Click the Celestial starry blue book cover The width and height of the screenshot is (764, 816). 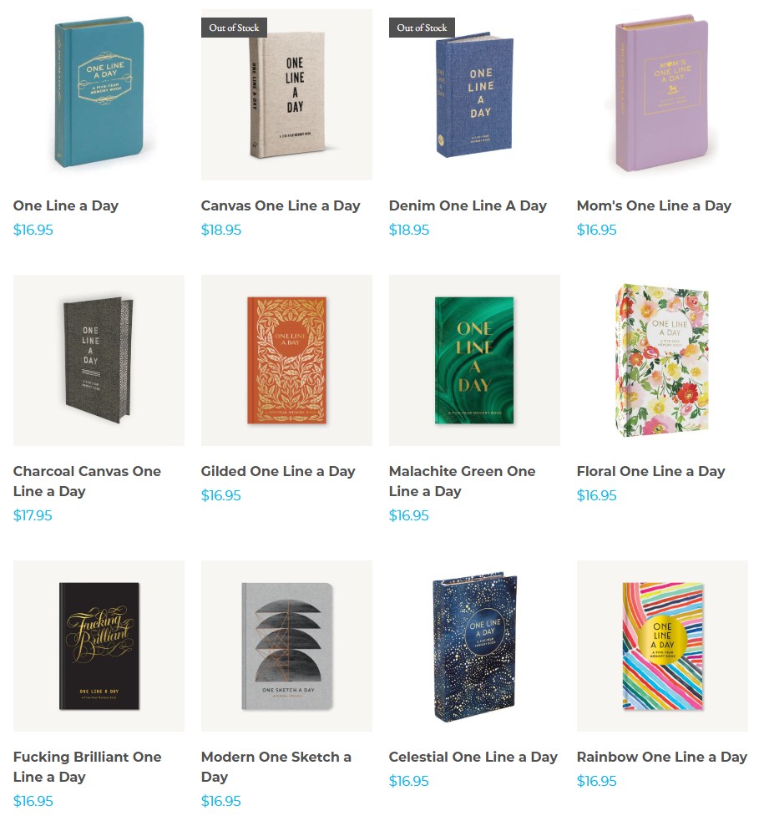point(474,646)
